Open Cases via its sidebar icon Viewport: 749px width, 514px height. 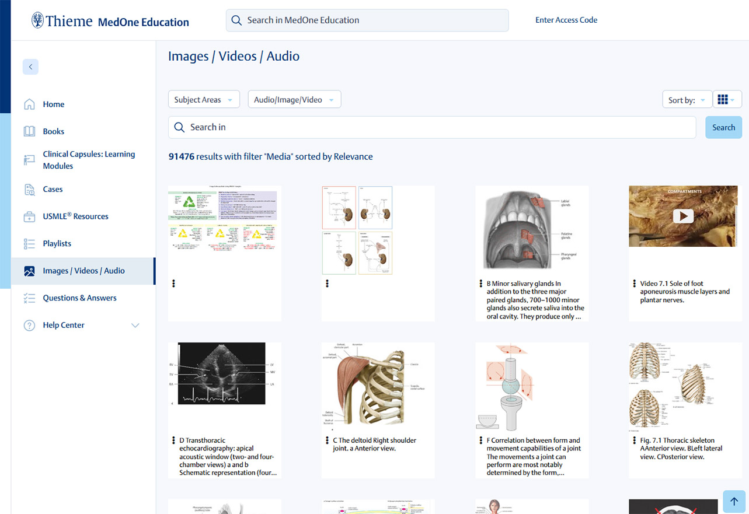pos(29,189)
